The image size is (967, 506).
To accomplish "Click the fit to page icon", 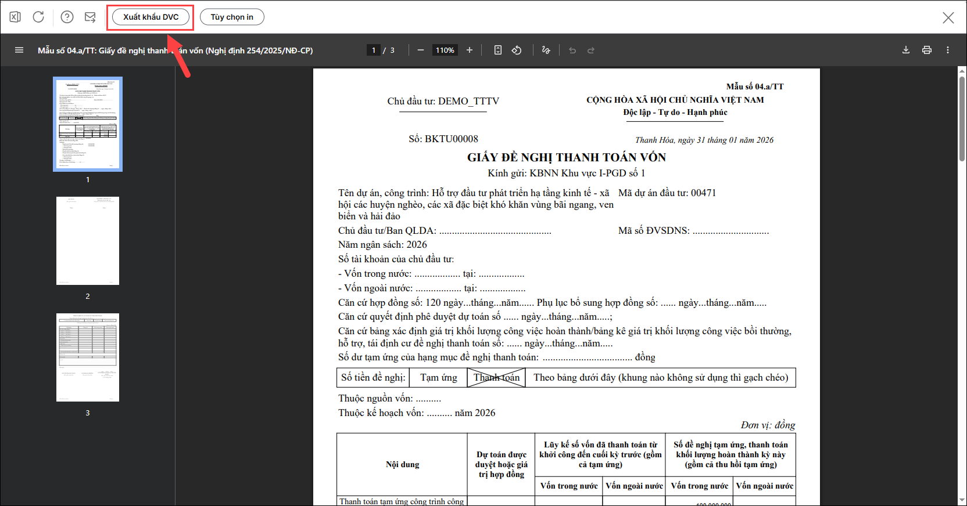I will (x=498, y=50).
